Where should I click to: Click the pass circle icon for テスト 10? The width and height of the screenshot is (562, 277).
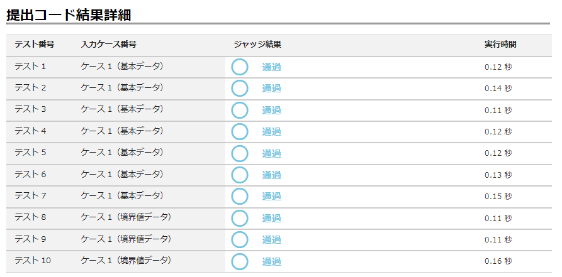[240, 261]
